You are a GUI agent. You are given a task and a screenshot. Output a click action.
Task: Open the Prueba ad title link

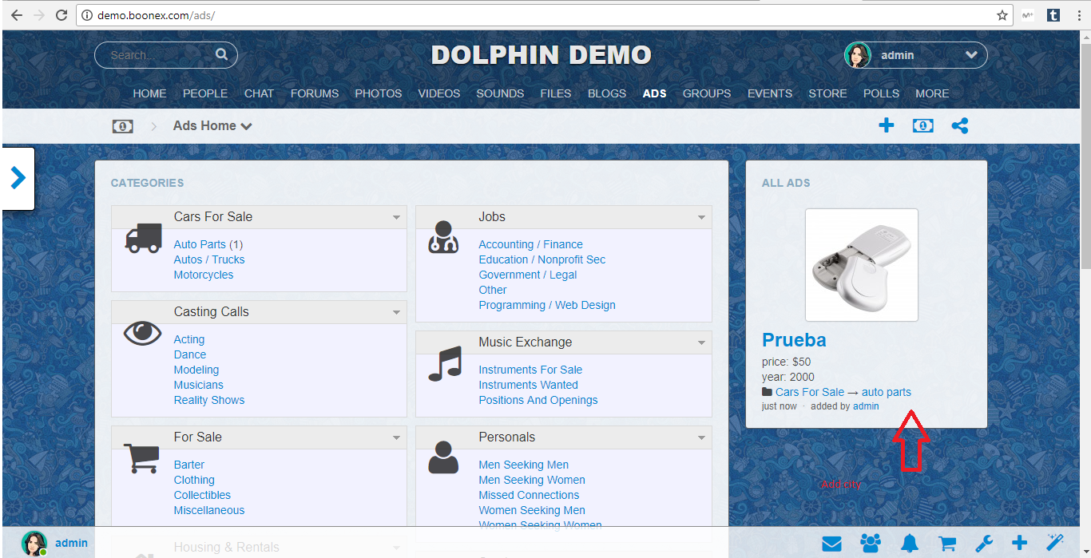(794, 340)
